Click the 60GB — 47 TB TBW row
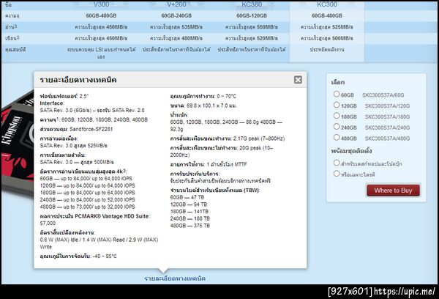Screen dimensions: 439x299 [187, 197]
